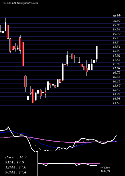Click the Price : 18.7 readout
Screen dimensions: 125x176
[16, 157]
